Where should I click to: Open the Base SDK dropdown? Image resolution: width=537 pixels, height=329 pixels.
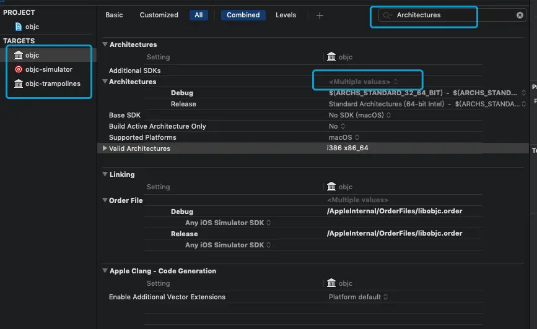(360, 115)
